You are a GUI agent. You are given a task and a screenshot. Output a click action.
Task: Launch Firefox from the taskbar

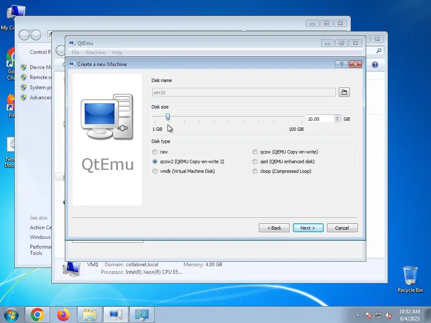point(64,315)
